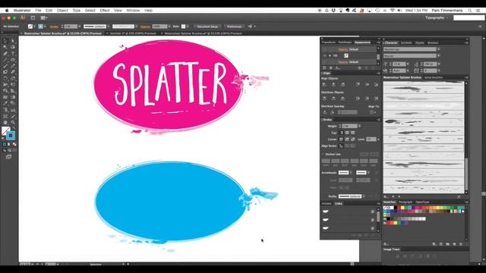Select the Line Segment tool
Screen dimensions: 486x273
pyautogui.click(x=5, y=60)
